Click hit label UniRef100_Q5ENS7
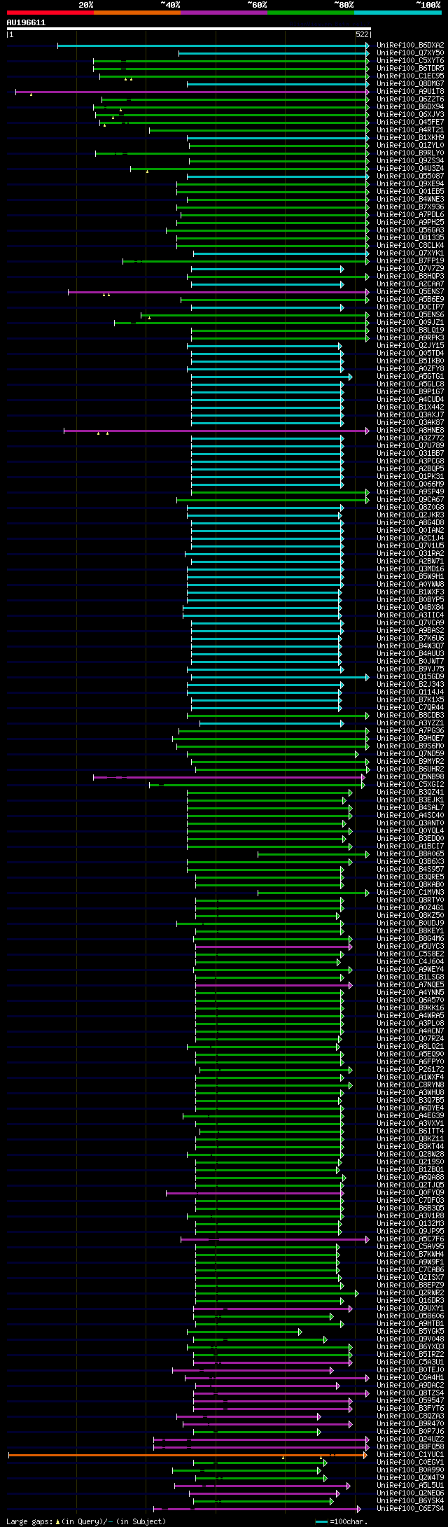 (410, 291)
